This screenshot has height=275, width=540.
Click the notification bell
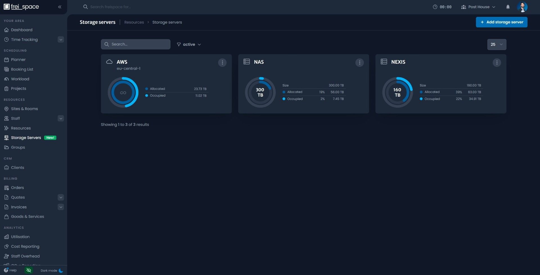508,7
